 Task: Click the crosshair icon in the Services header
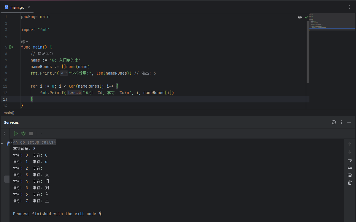coord(334,122)
